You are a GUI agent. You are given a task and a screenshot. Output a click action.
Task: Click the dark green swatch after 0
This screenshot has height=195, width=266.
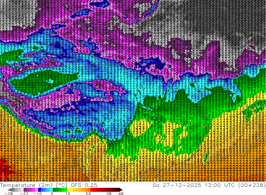(54, 190)
